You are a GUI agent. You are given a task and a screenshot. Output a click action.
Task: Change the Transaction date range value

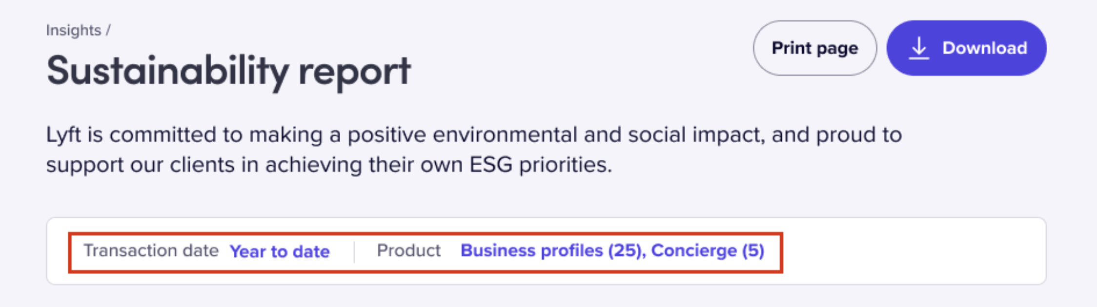click(x=280, y=251)
